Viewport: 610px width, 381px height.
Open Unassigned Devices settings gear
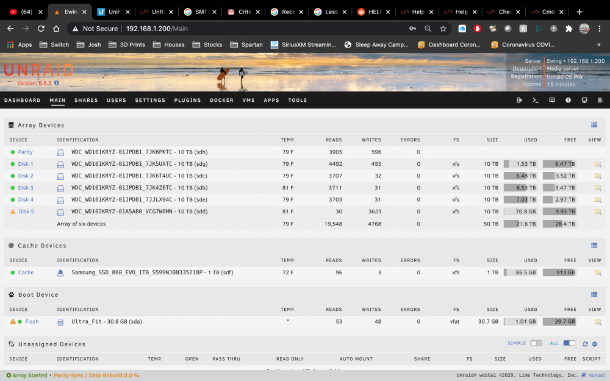(594, 344)
